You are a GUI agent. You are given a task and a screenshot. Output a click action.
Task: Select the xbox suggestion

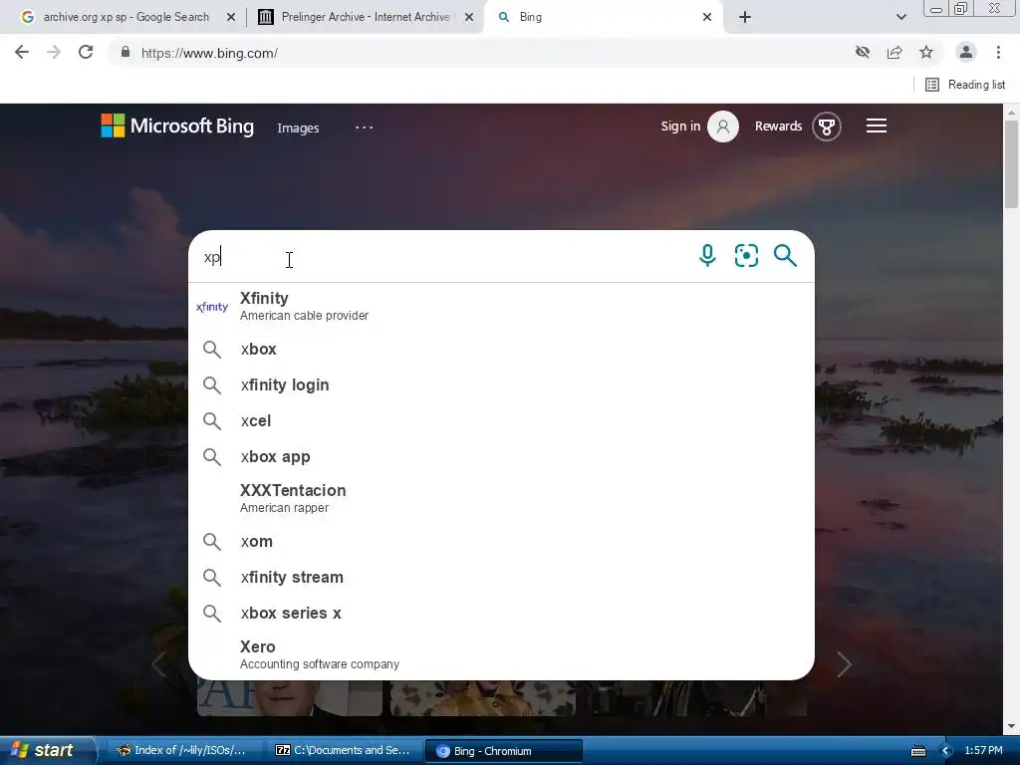point(501,350)
